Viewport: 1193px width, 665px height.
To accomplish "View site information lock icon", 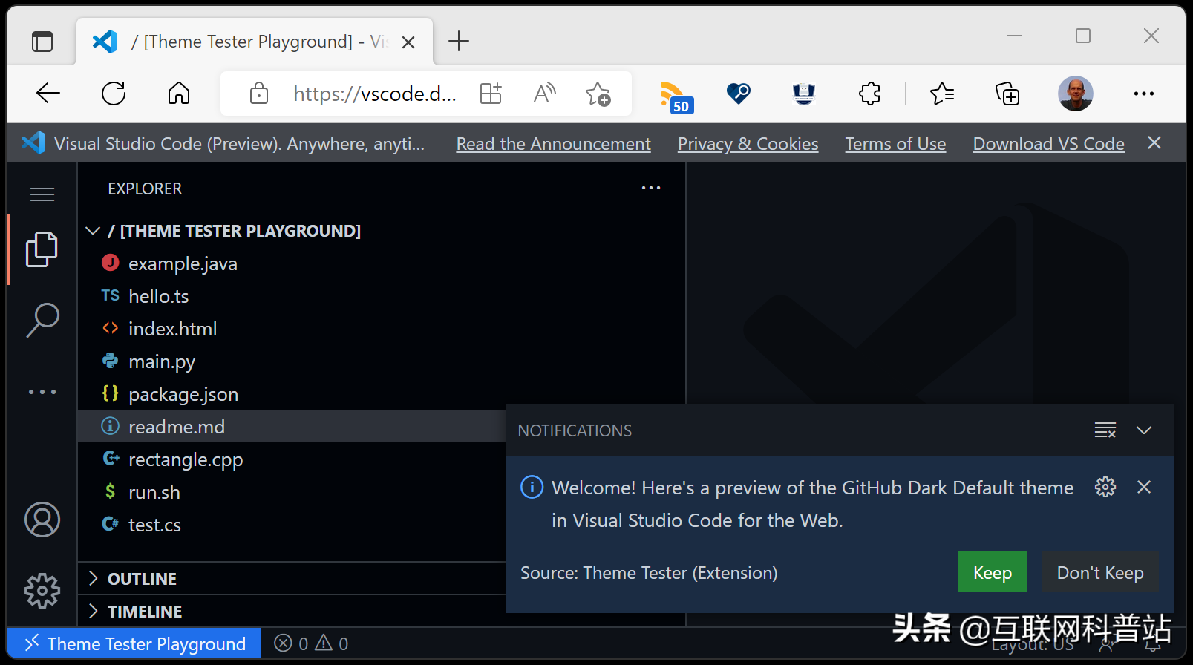I will (x=259, y=94).
